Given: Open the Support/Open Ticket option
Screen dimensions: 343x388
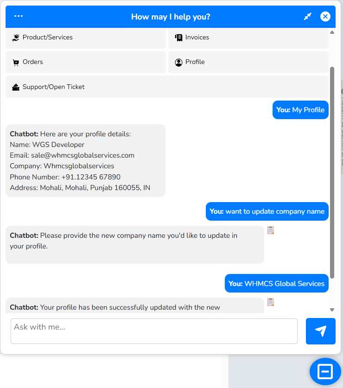Looking at the screenshot, I should [167, 87].
